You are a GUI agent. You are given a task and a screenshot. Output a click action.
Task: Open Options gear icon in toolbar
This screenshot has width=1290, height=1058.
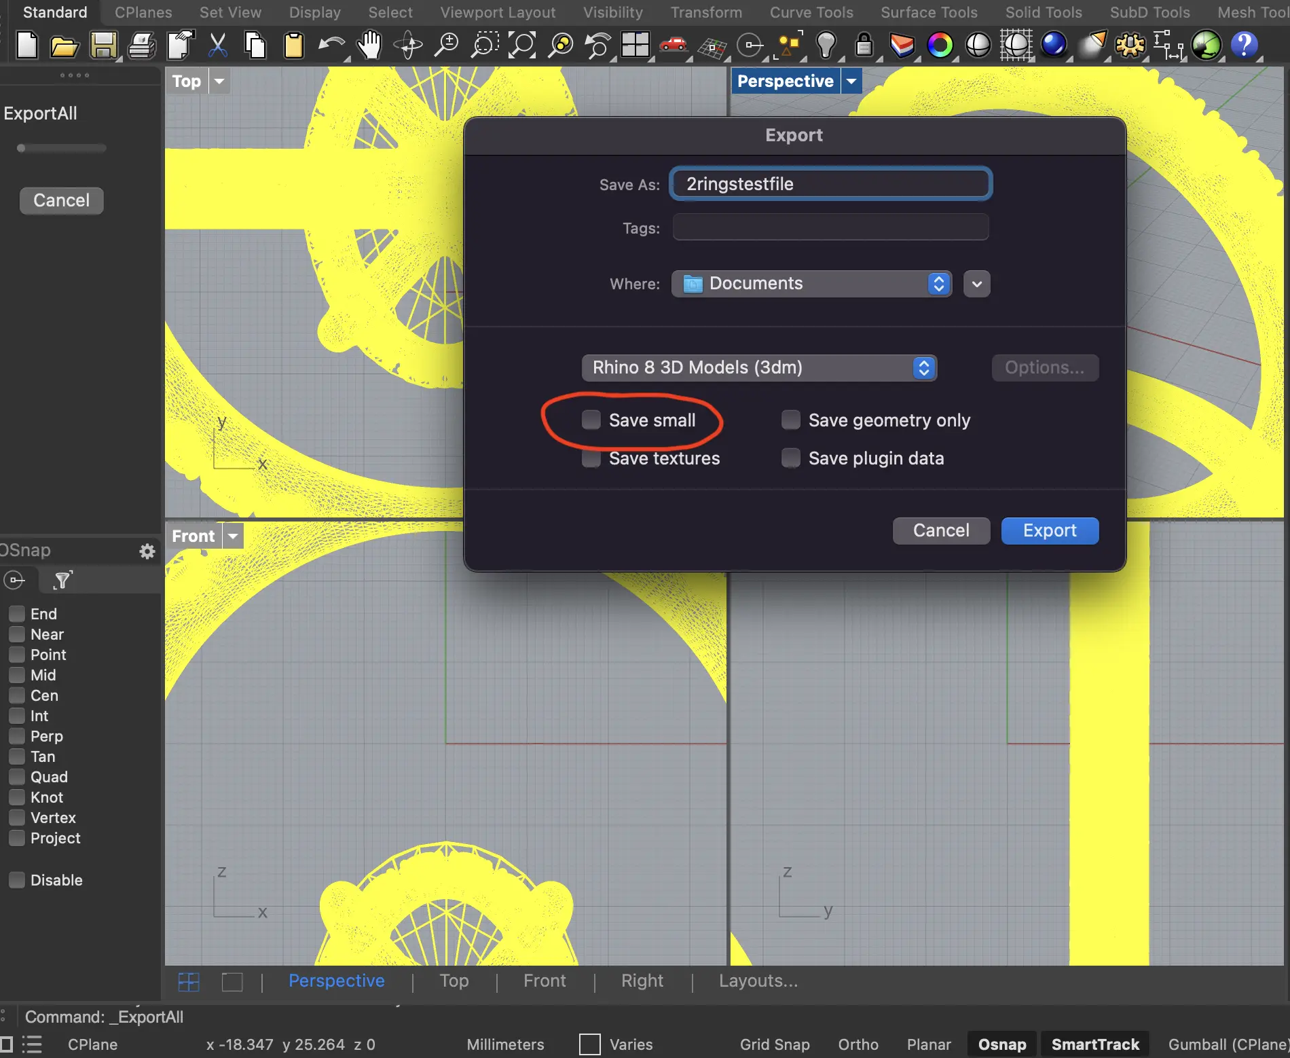(x=1130, y=45)
